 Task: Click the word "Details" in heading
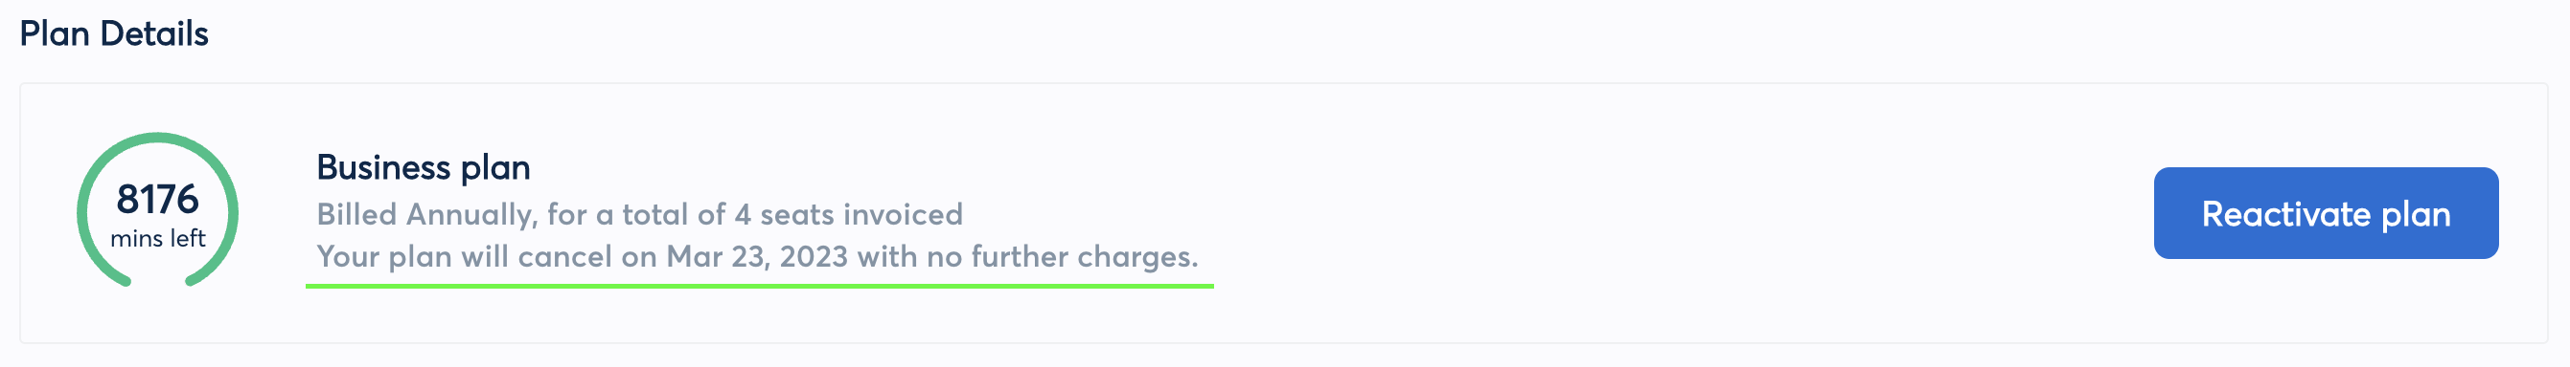click(154, 32)
